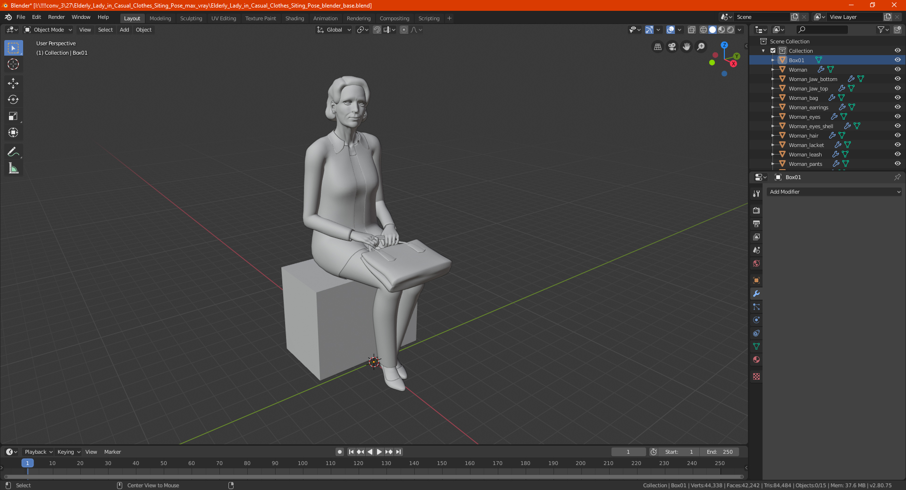
Task: Choose the Scale tool
Action: [13, 116]
